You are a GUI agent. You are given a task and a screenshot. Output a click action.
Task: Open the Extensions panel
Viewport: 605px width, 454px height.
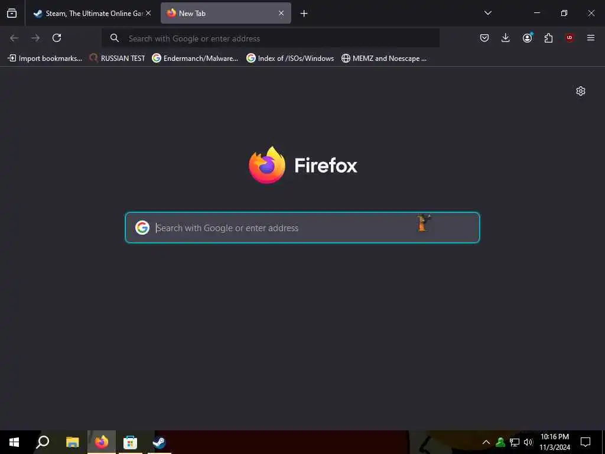tap(548, 38)
